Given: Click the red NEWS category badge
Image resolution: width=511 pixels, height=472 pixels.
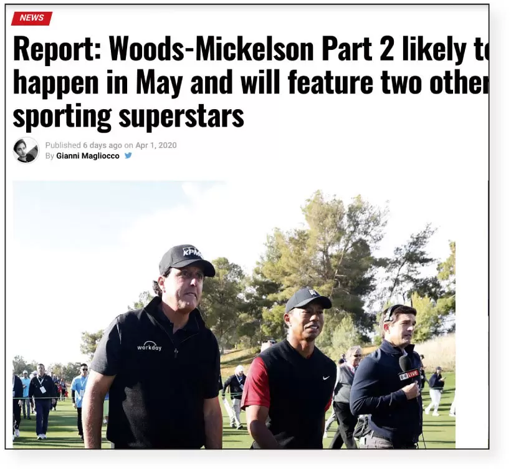Looking at the screenshot, I should 32,18.
